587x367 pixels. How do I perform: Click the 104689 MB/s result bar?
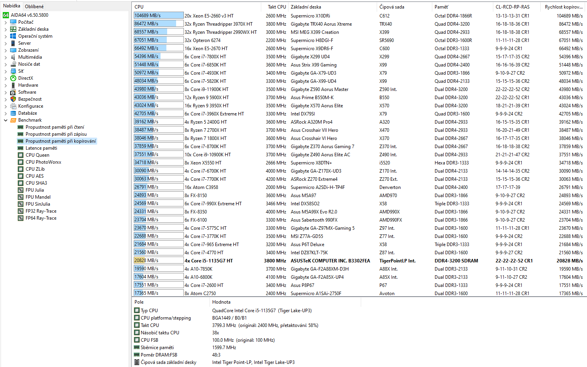159,16
